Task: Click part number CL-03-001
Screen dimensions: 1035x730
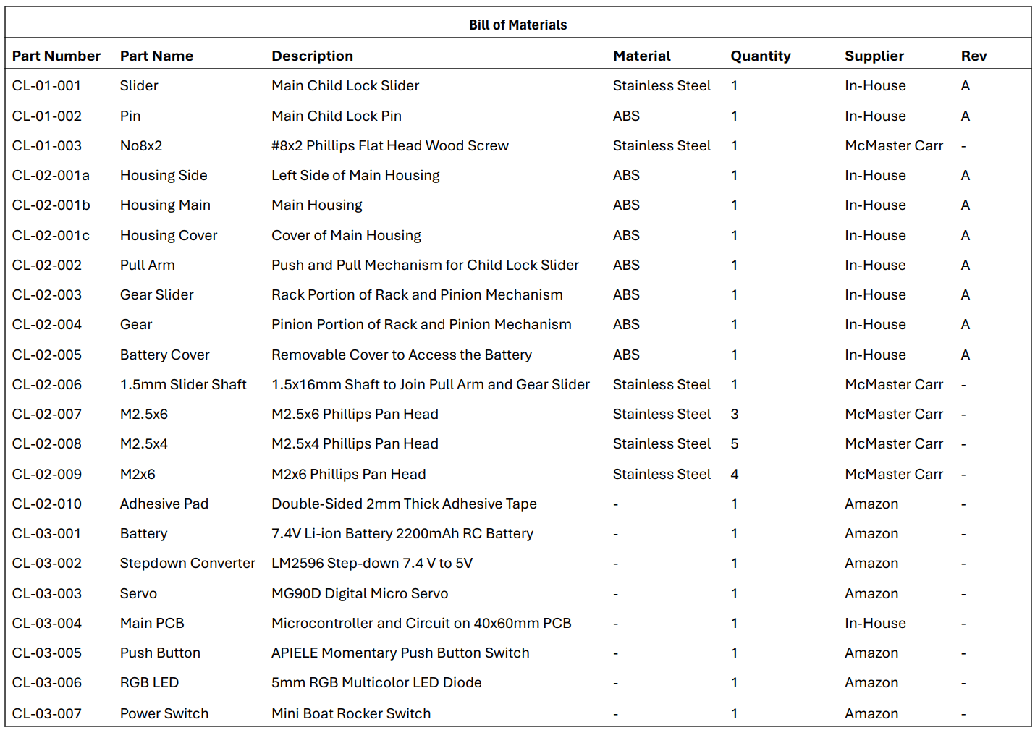Action: [46, 533]
